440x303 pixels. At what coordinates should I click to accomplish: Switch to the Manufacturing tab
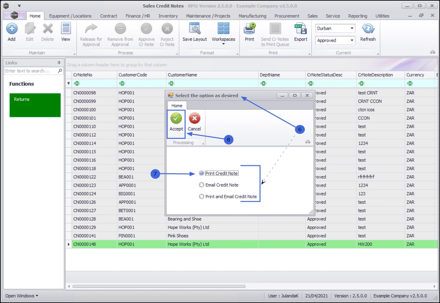[x=252, y=16]
